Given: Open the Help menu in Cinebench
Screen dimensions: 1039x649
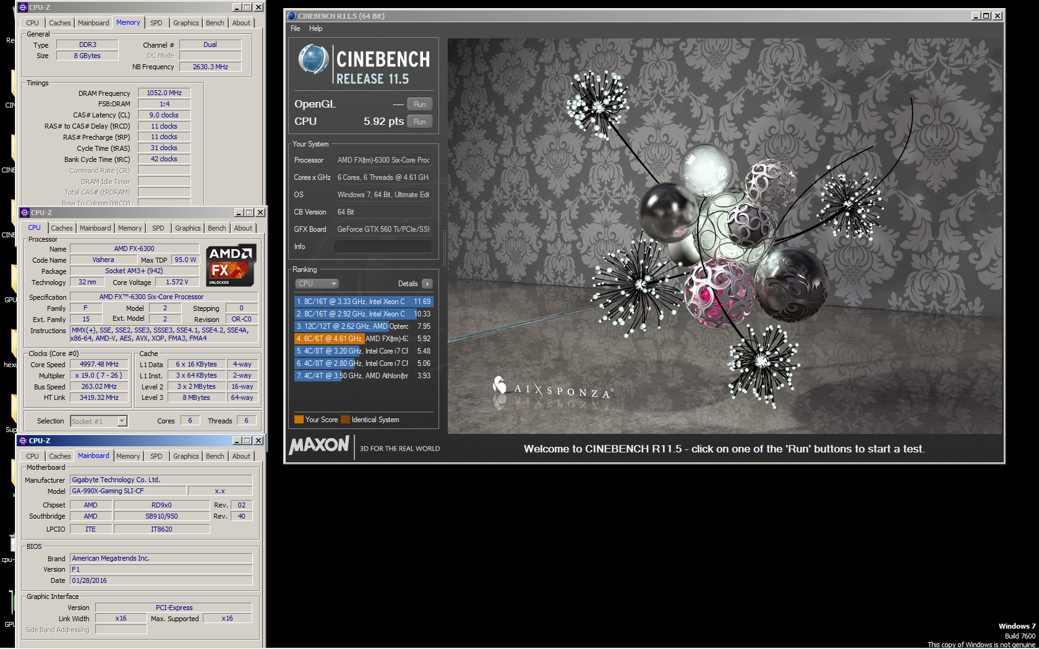Looking at the screenshot, I should point(315,28).
